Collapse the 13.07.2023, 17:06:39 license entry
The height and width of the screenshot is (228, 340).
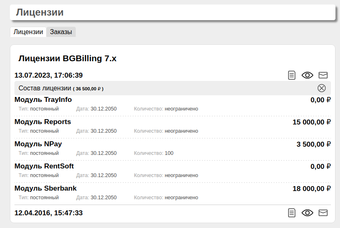click(x=49, y=75)
